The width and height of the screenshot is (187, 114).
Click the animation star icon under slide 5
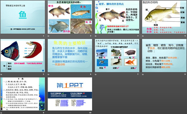[x=1, y=74]
